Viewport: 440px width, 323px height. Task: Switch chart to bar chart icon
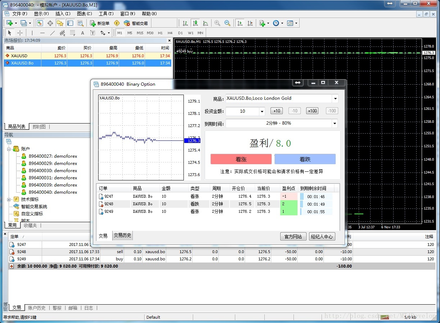(x=185, y=23)
